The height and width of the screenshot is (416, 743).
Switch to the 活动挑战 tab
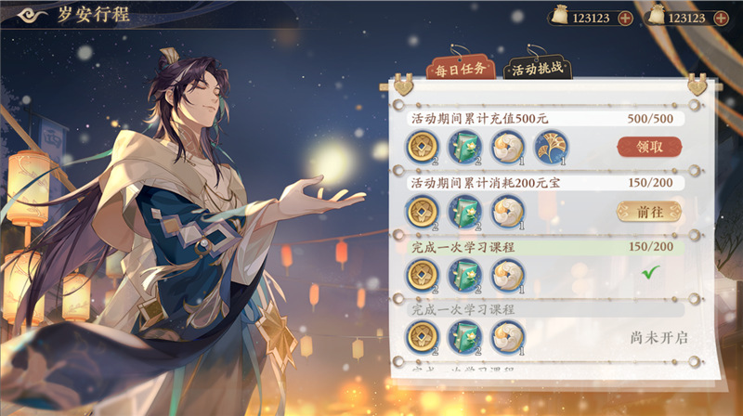click(538, 68)
